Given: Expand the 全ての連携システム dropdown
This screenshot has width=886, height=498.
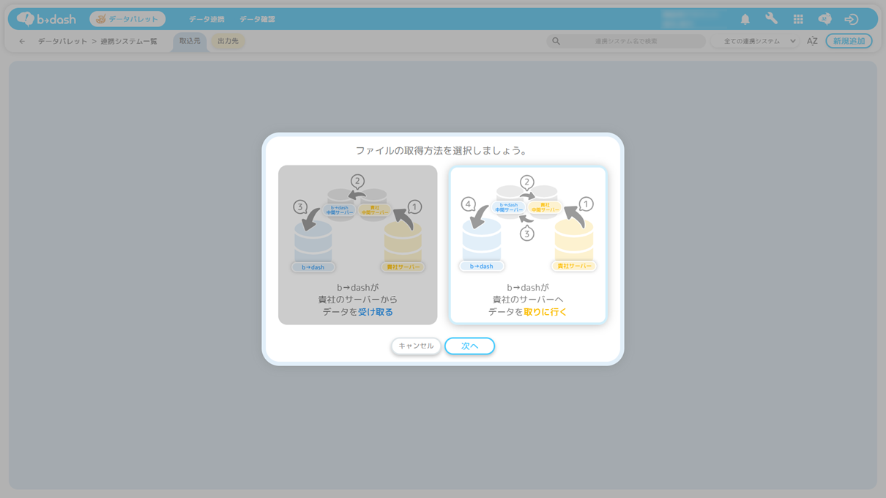Looking at the screenshot, I should click(759, 42).
